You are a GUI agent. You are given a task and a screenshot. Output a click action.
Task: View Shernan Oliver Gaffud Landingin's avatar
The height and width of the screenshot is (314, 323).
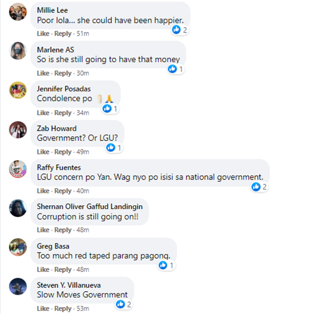tap(18, 208)
